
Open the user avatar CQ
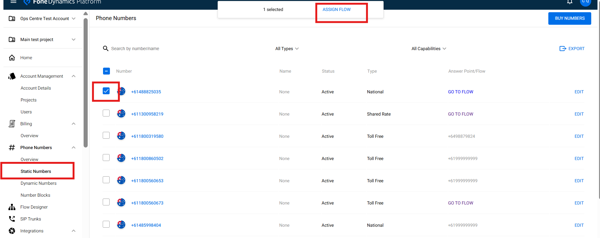point(585,2)
